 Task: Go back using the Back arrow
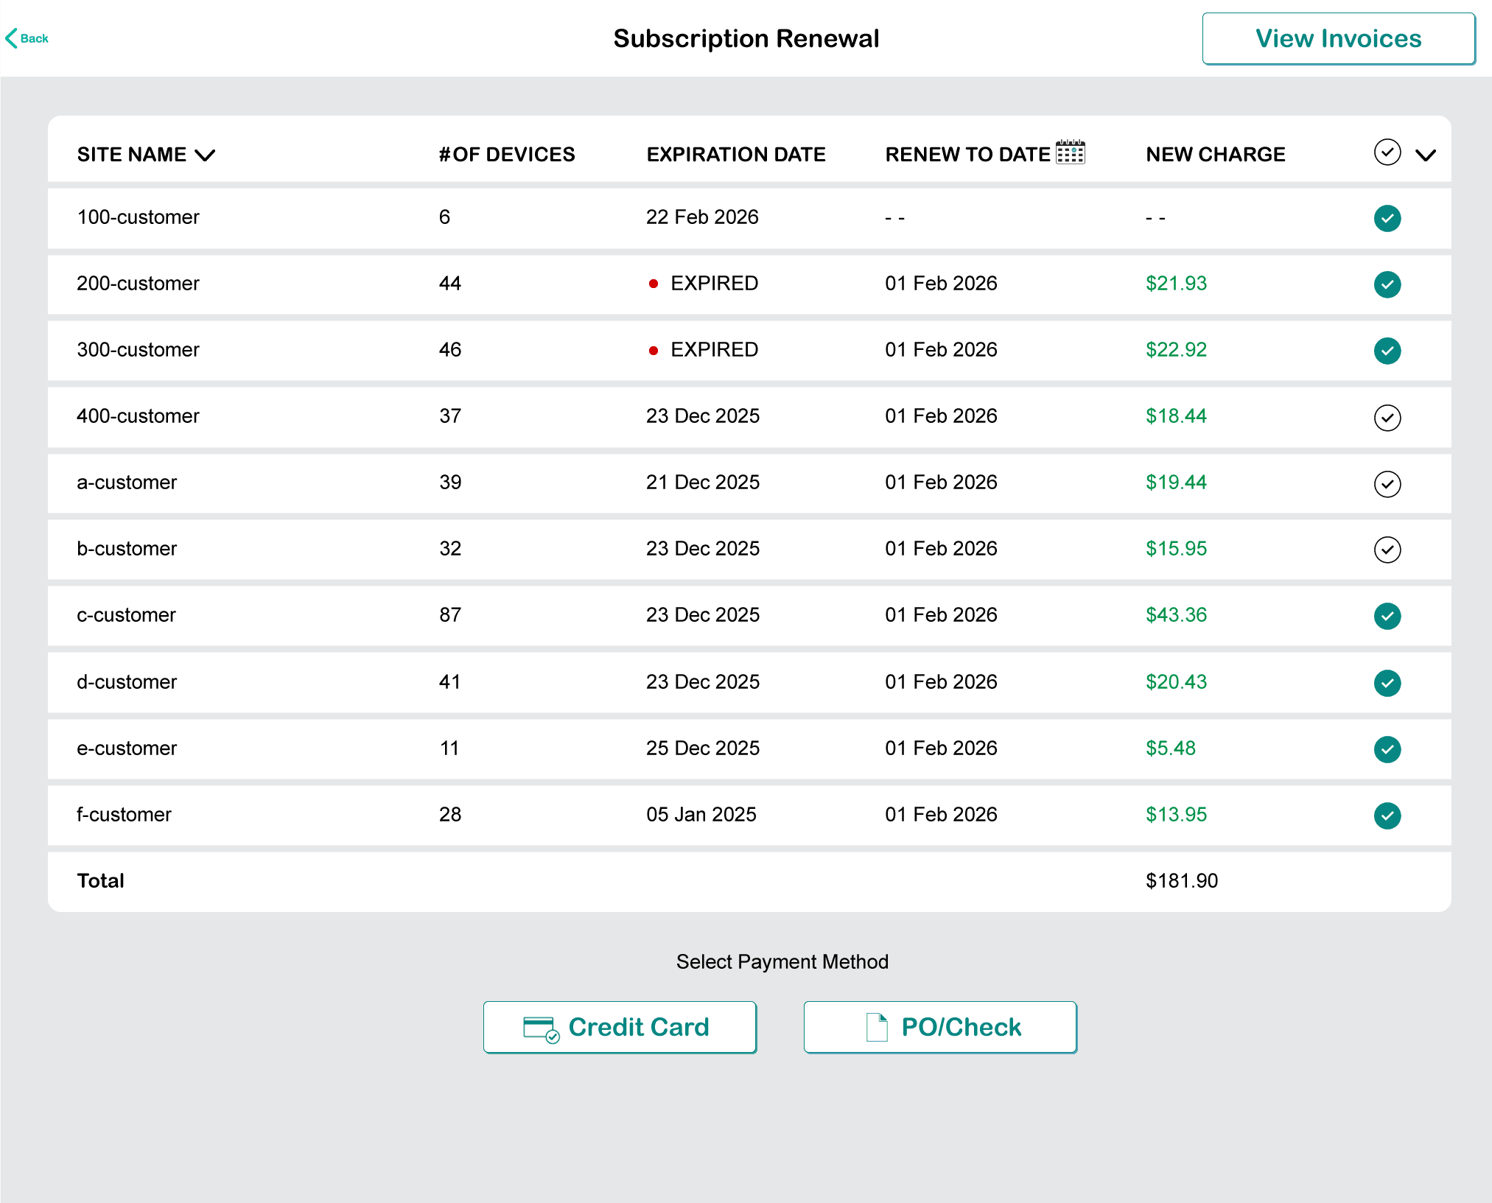[27, 38]
